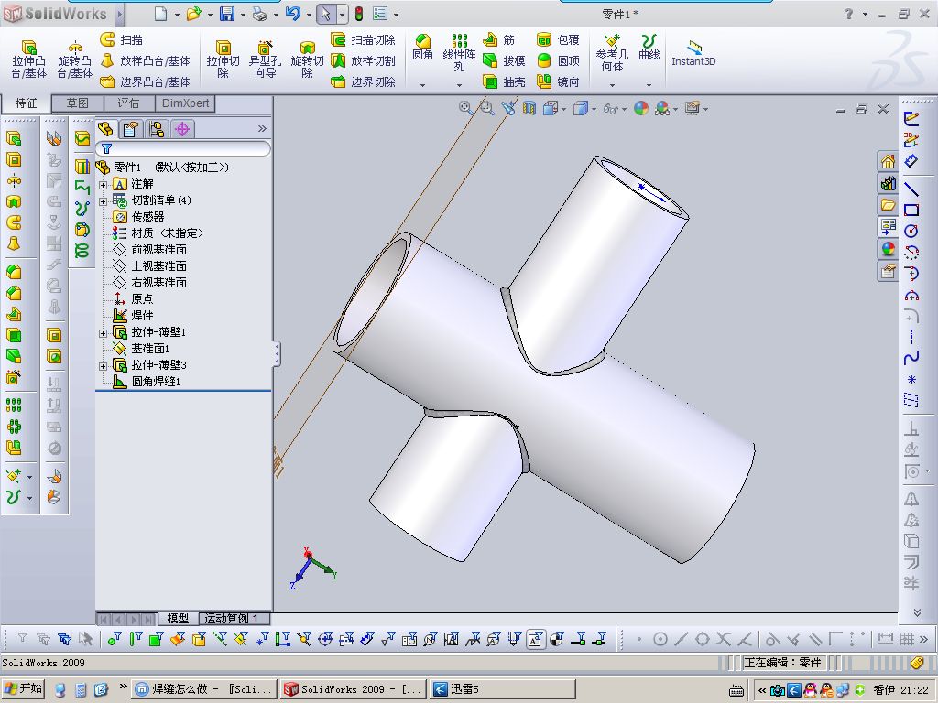Click the Rebuild traffic light icon
938x703 pixels.
(359, 13)
